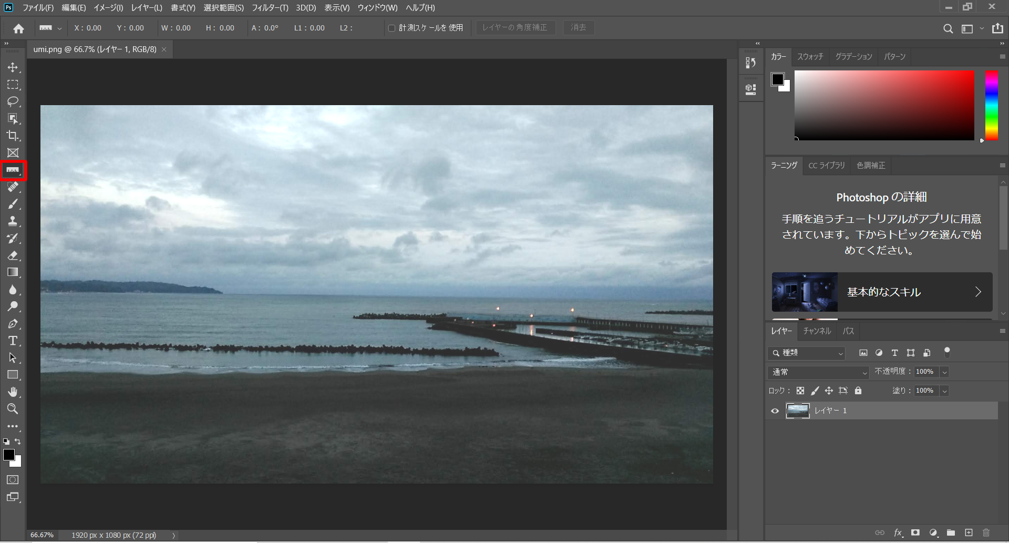Select the History Brush tool
This screenshot has height=543, width=1009.
[x=13, y=238]
